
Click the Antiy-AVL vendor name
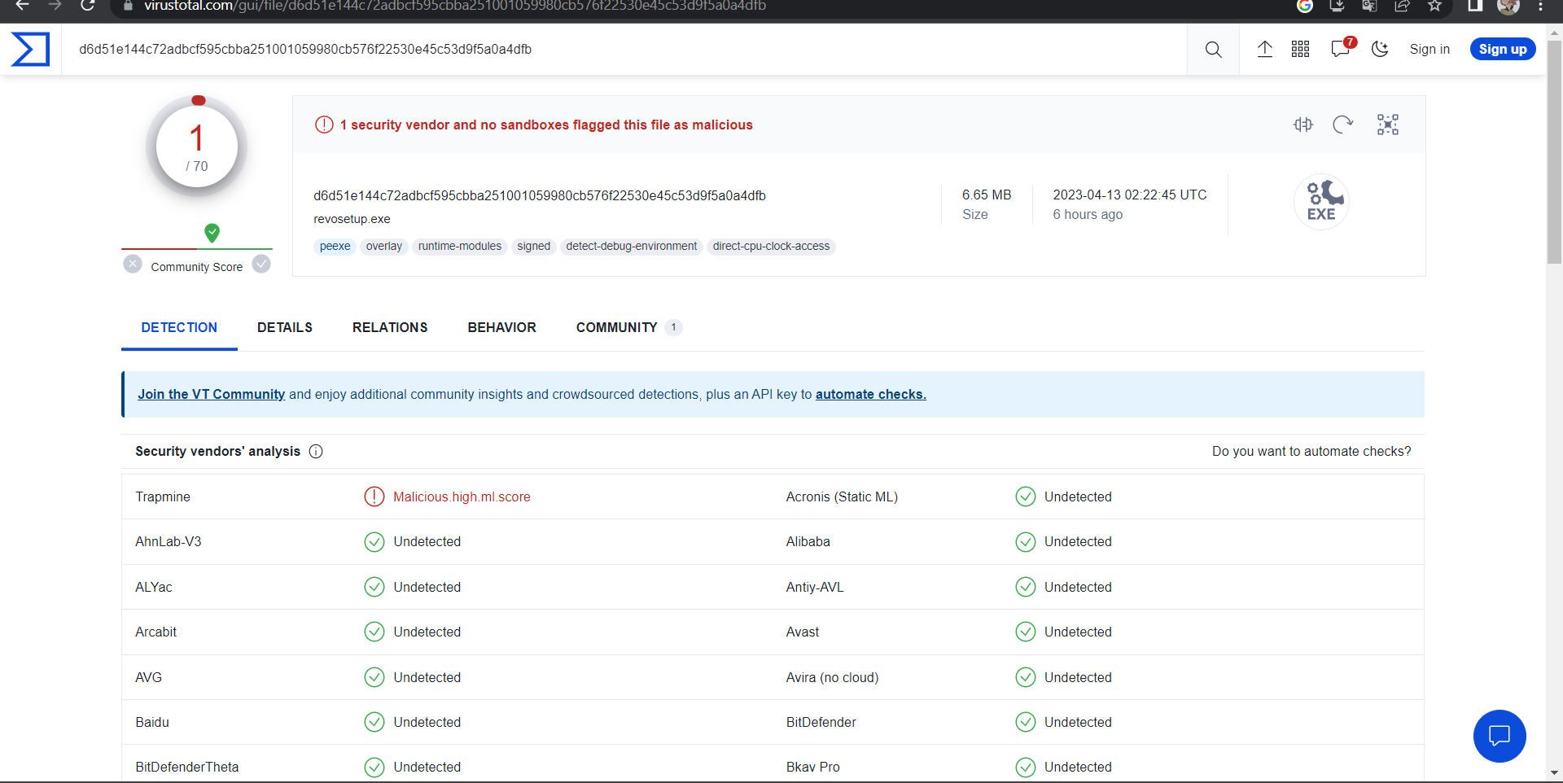(x=815, y=588)
